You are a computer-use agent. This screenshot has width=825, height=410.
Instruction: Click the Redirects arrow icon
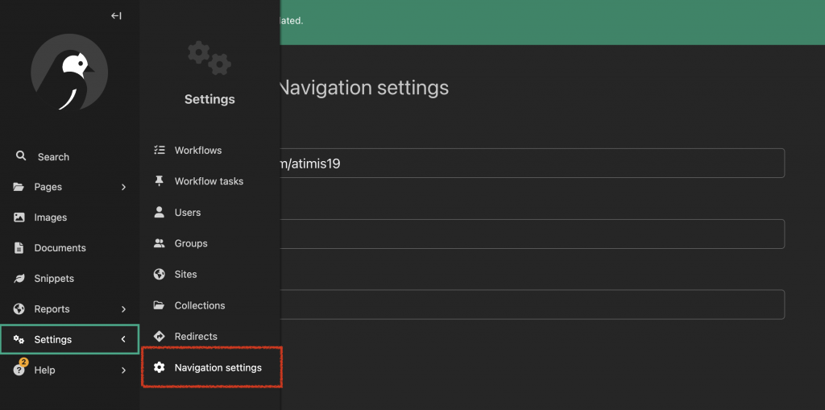[x=160, y=336]
